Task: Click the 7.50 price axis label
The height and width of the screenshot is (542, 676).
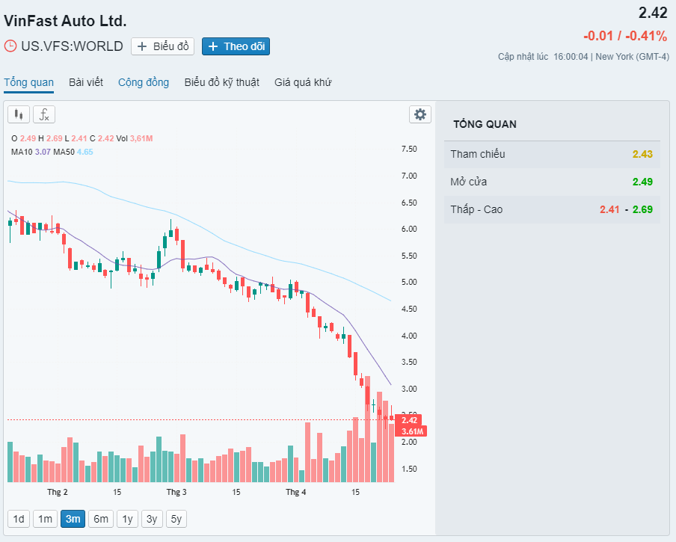Action: point(409,149)
